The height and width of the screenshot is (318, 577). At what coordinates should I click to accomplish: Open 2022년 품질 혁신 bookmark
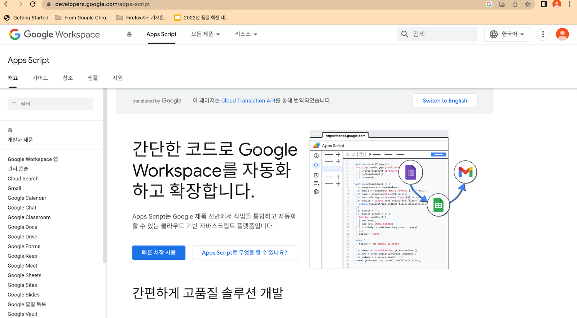click(x=202, y=18)
